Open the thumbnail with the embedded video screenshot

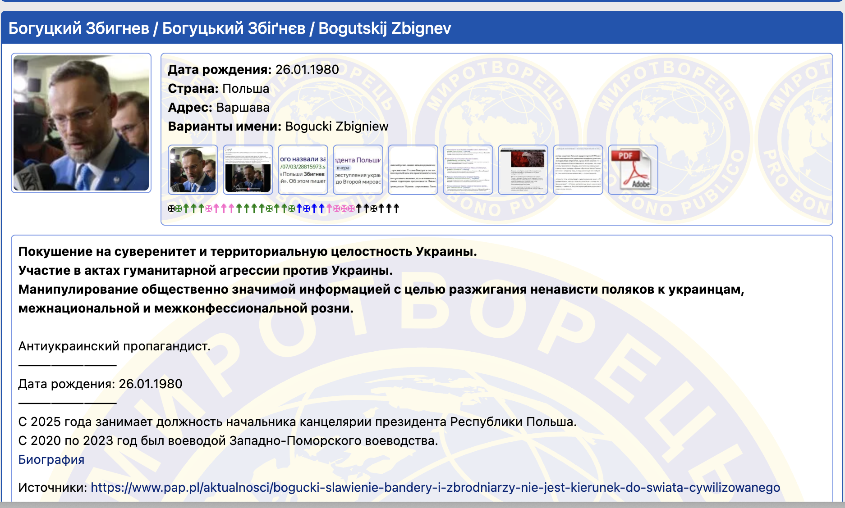(x=248, y=170)
